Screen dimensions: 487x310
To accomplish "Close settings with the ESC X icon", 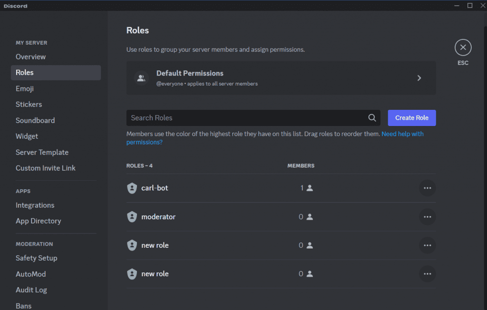I will (463, 48).
